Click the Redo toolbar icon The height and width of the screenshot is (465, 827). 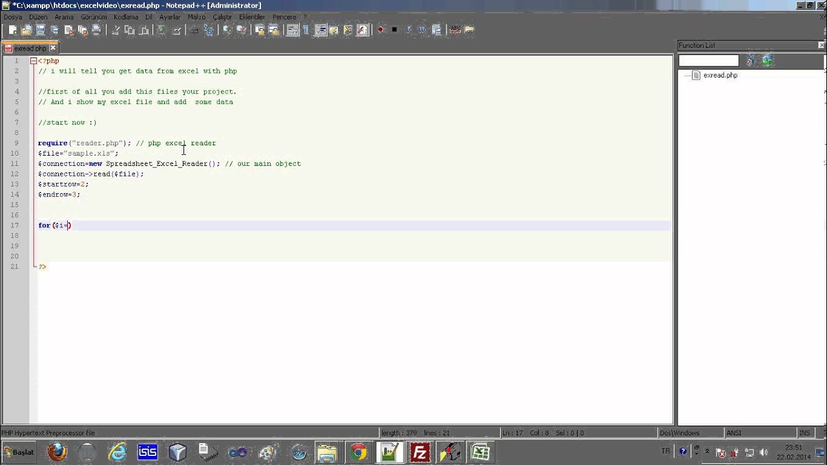(x=176, y=30)
